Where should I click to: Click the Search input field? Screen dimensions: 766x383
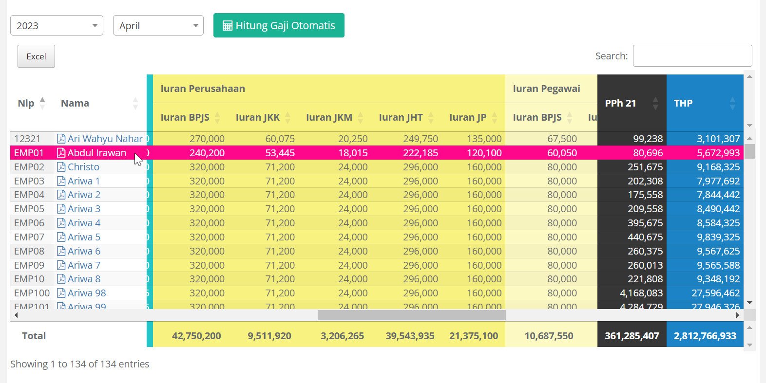[x=692, y=56]
